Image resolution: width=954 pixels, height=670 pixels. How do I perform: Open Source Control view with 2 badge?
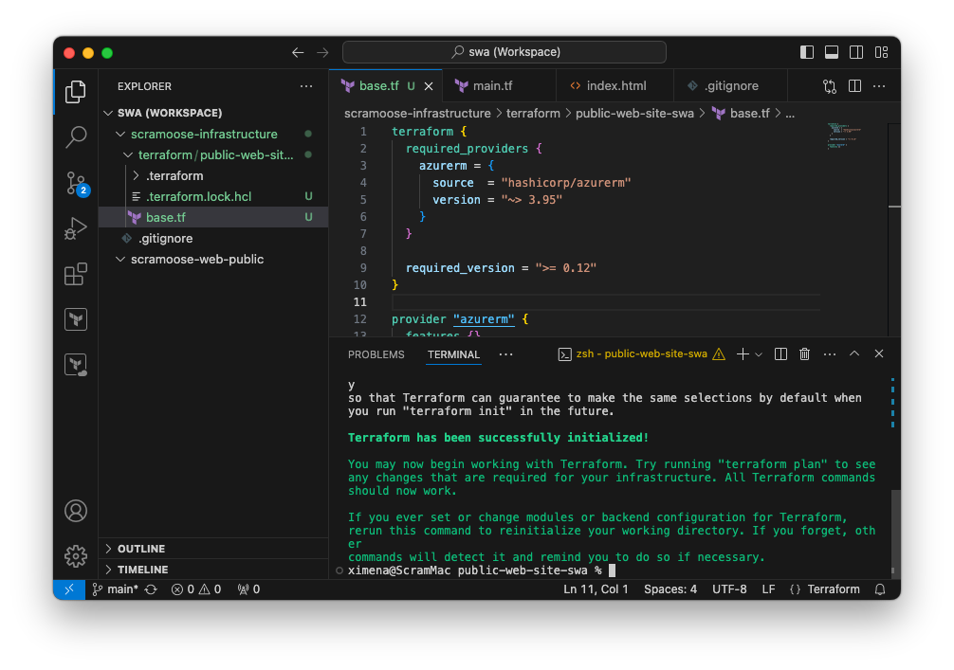(77, 183)
